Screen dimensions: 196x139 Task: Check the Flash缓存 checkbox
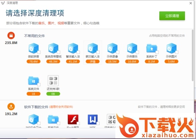(78, 123)
